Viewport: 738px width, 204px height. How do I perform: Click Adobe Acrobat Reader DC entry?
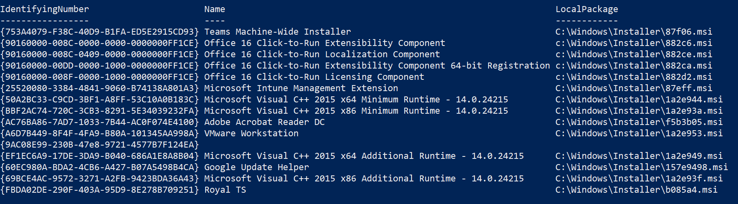tap(264, 122)
